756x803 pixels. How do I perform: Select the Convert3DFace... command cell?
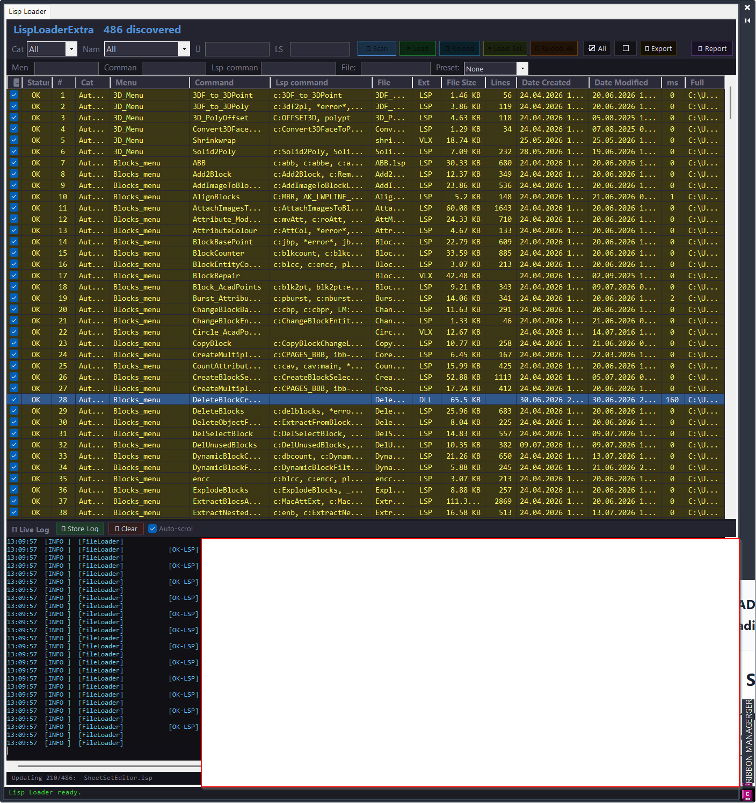pyautogui.click(x=229, y=129)
